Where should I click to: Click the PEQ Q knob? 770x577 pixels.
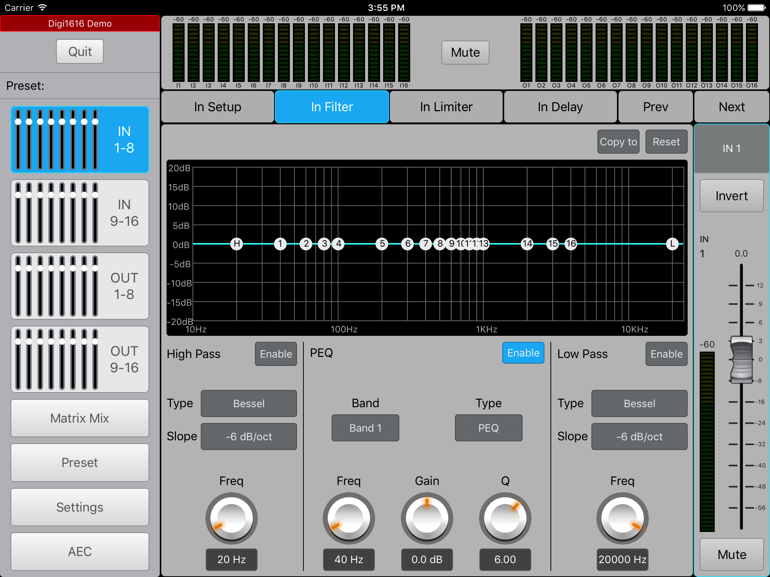point(505,518)
